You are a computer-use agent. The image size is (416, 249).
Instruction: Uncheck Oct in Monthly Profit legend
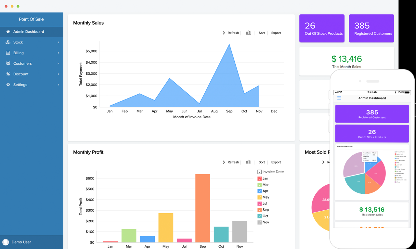pyautogui.click(x=259, y=216)
